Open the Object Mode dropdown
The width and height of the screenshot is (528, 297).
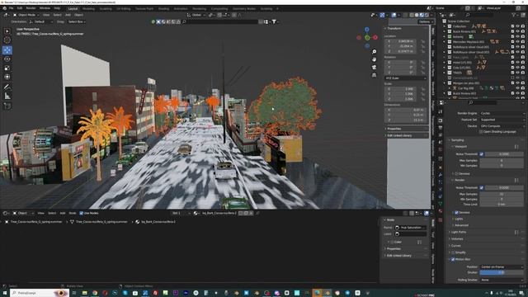tap(26, 15)
